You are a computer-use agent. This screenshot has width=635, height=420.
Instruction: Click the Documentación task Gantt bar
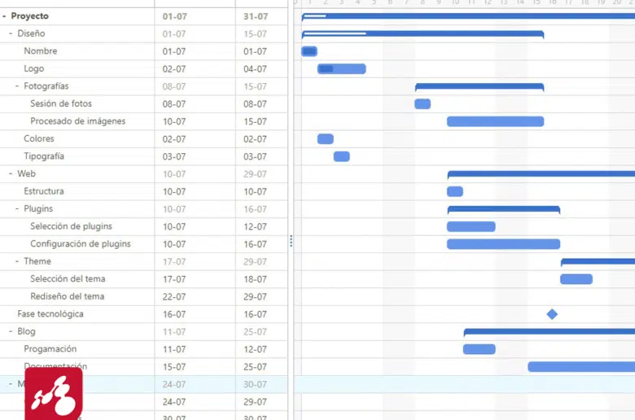point(580,367)
